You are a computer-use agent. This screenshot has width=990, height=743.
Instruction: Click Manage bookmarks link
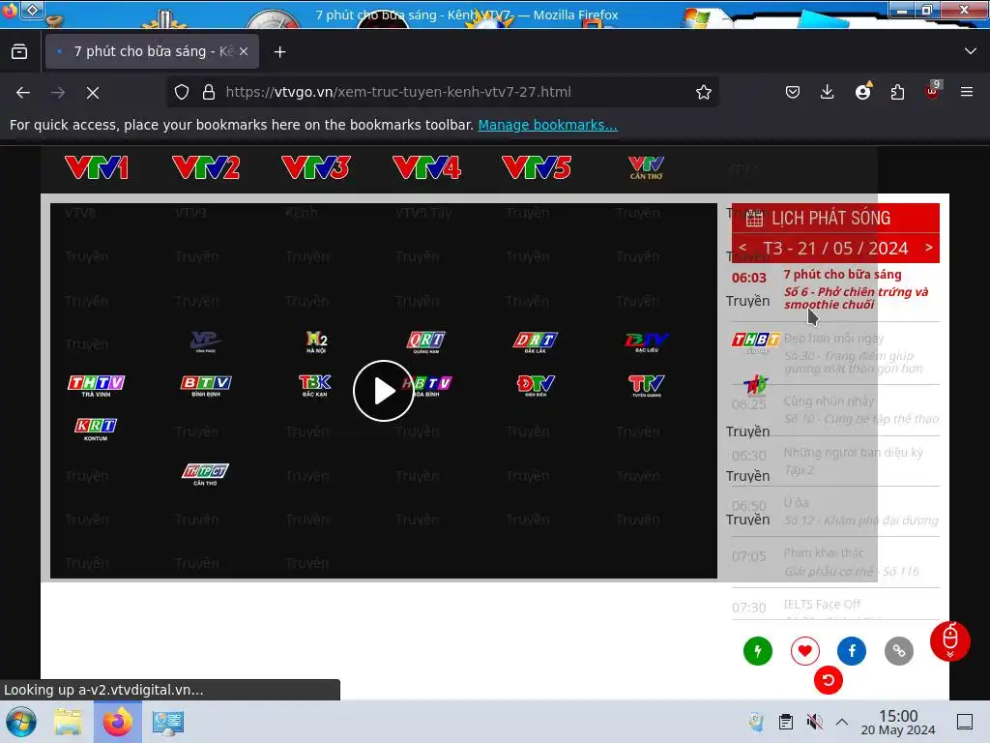[547, 125]
